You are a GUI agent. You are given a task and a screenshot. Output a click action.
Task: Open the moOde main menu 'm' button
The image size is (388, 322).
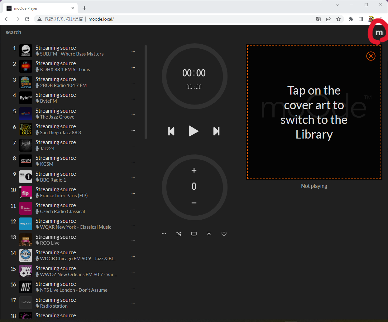point(379,33)
